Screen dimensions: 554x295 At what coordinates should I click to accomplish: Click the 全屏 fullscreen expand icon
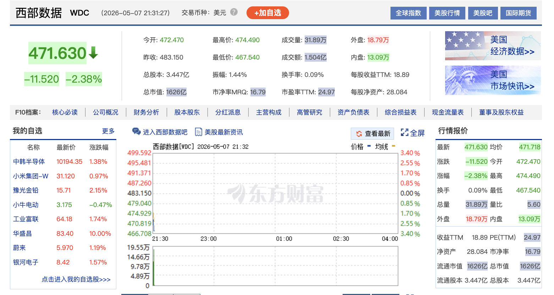coord(404,133)
